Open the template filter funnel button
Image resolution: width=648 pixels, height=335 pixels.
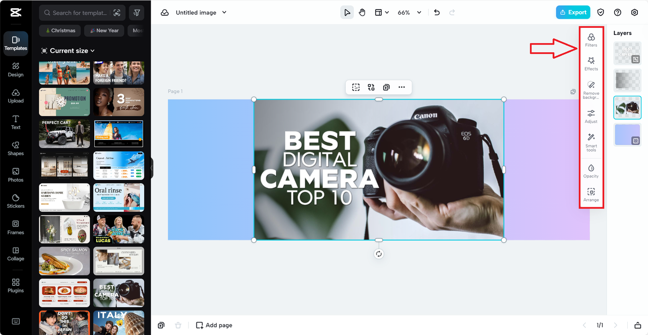tap(136, 13)
